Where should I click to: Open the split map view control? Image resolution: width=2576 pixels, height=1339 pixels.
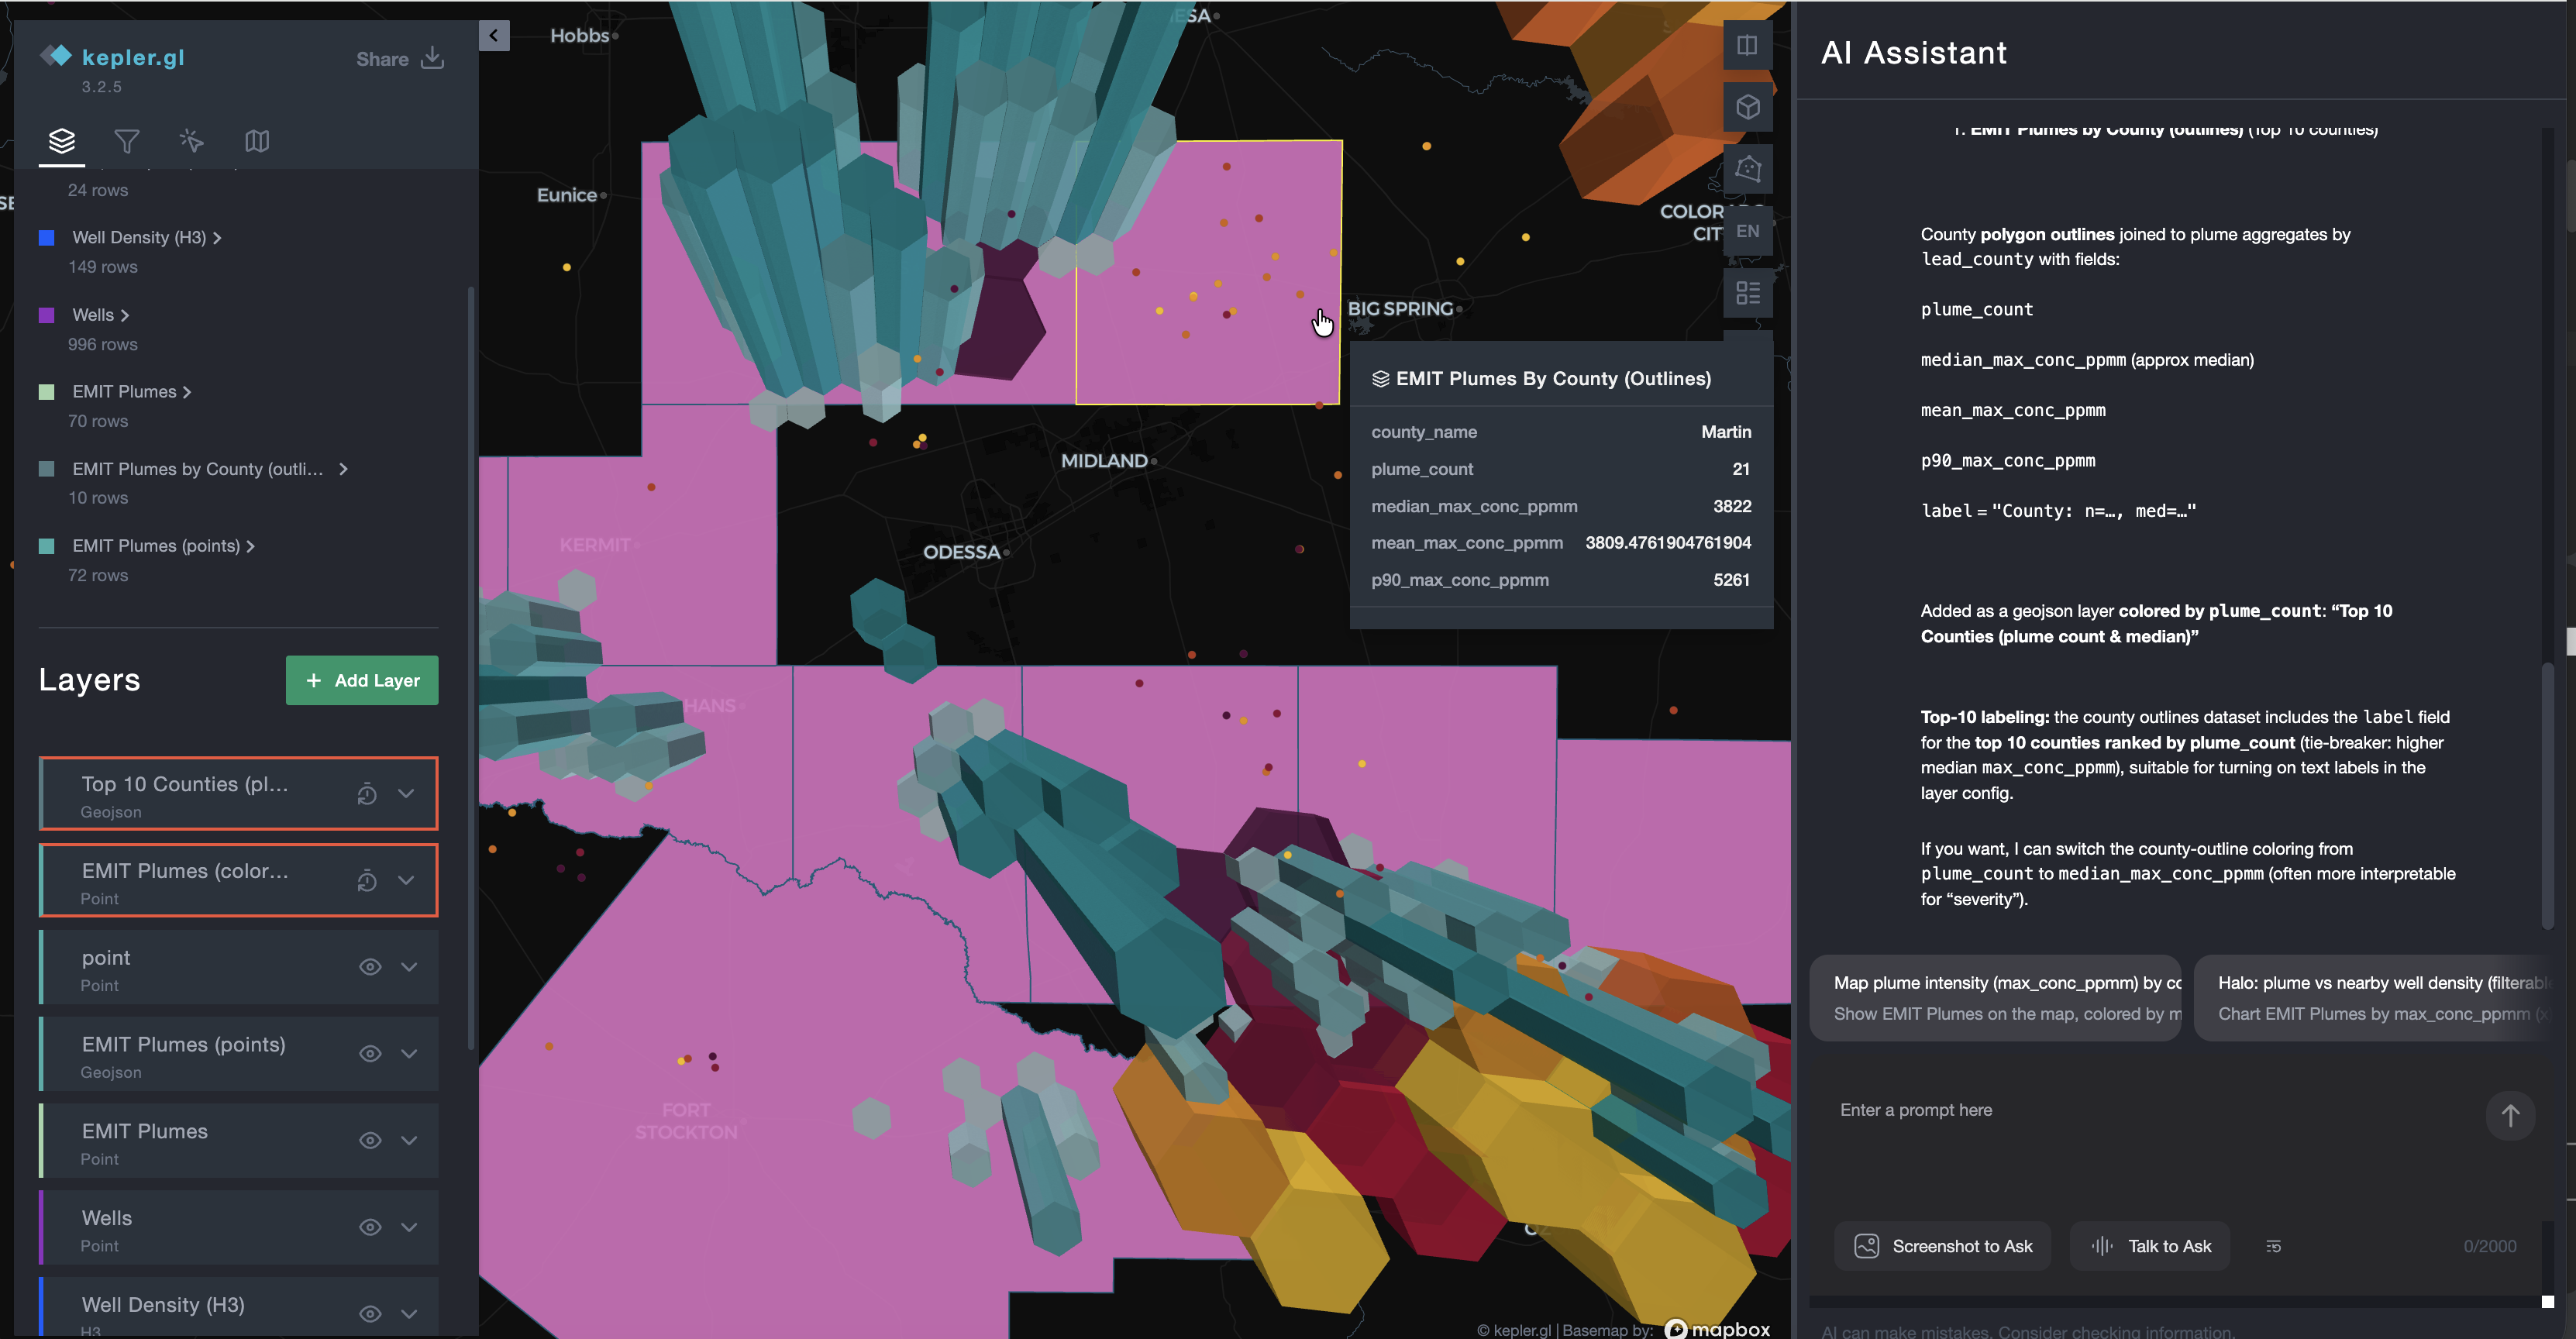pos(1747,45)
